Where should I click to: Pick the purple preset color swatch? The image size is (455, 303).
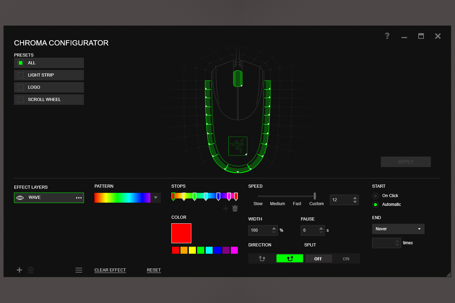[x=226, y=250]
